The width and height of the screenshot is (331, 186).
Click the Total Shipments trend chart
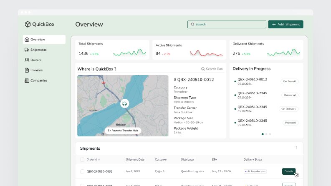[129, 52]
